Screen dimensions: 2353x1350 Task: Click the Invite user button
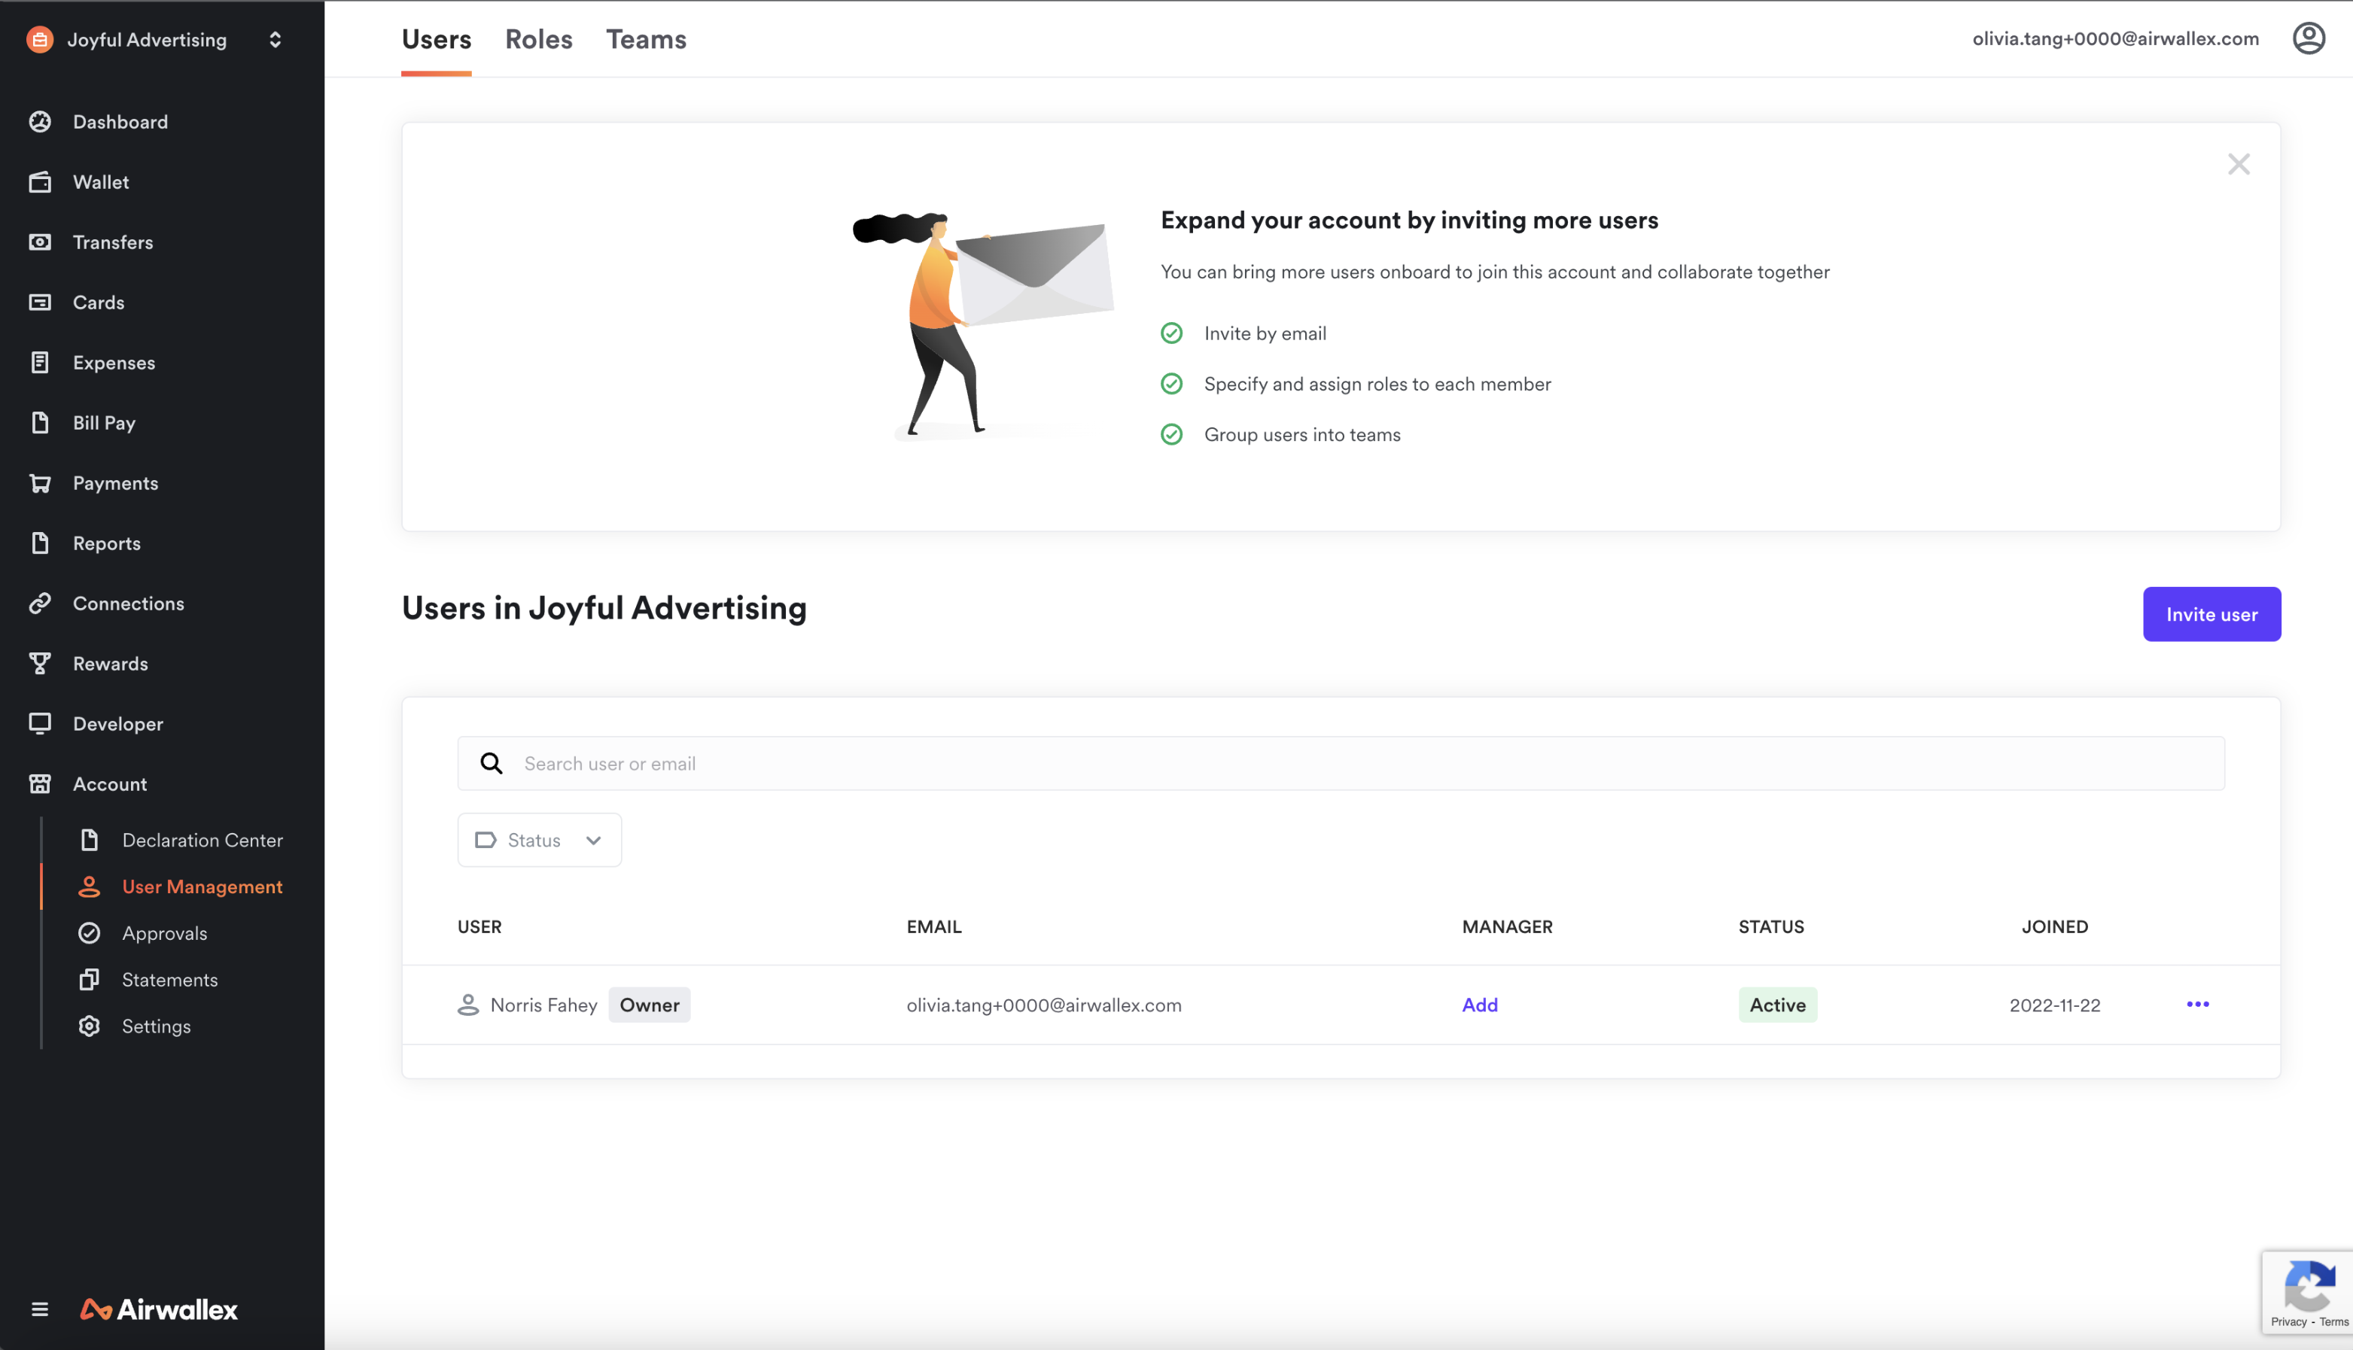(2212, 614)
